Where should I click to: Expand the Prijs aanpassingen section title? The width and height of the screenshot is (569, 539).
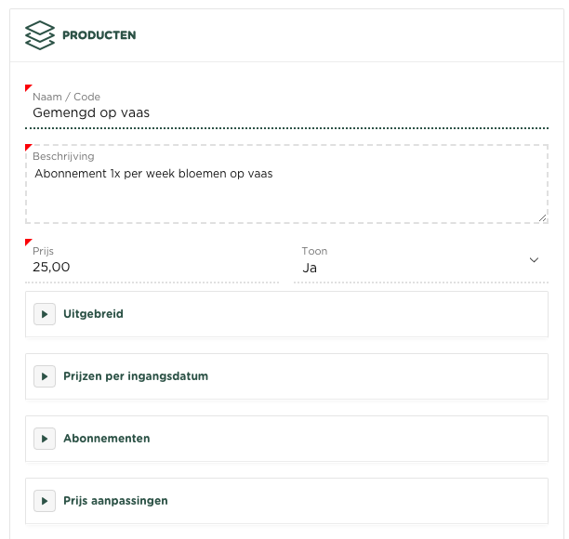tap(115, 501)
